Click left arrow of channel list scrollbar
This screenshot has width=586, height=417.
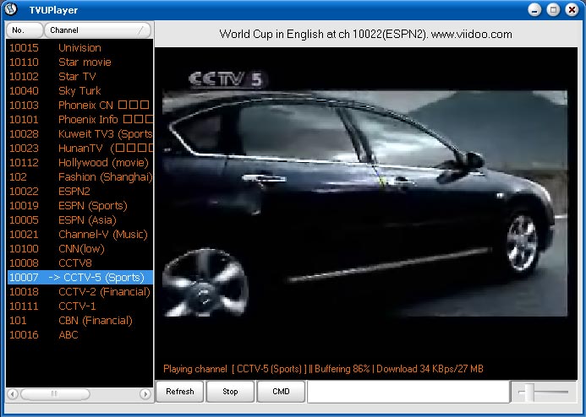pos(13,394)
